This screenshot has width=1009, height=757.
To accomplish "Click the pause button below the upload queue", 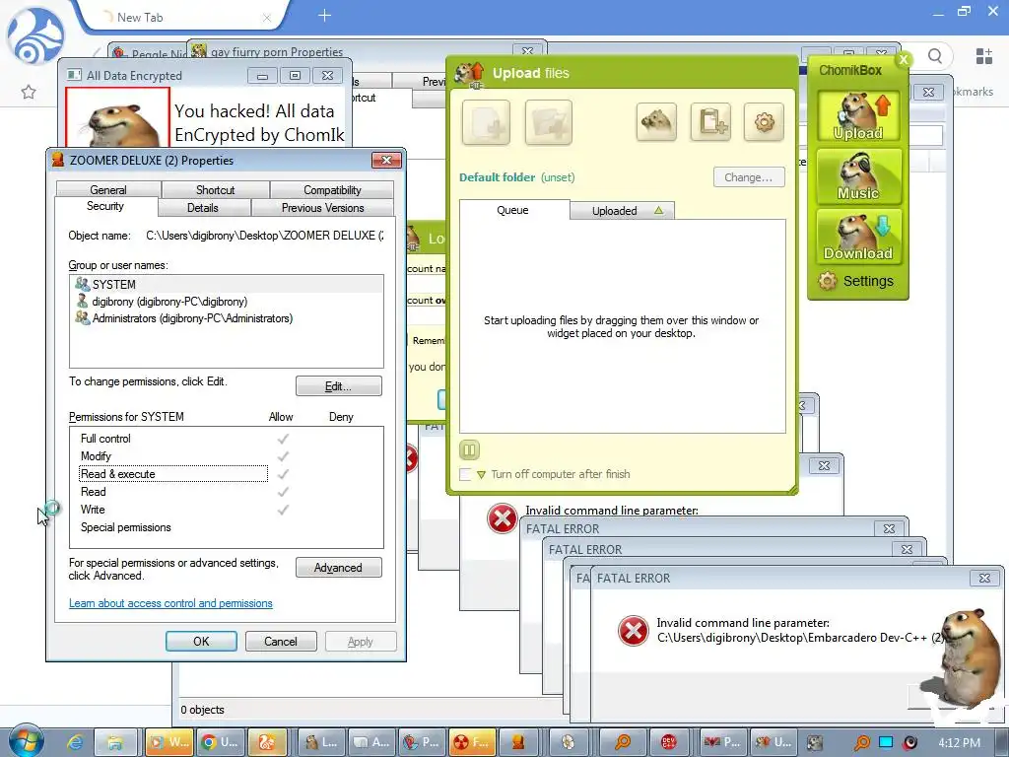I will 469,449.
